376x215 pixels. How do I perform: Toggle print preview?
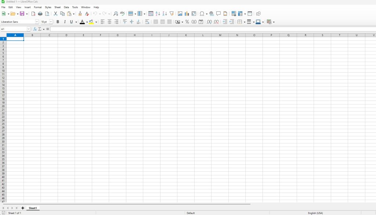47,14
